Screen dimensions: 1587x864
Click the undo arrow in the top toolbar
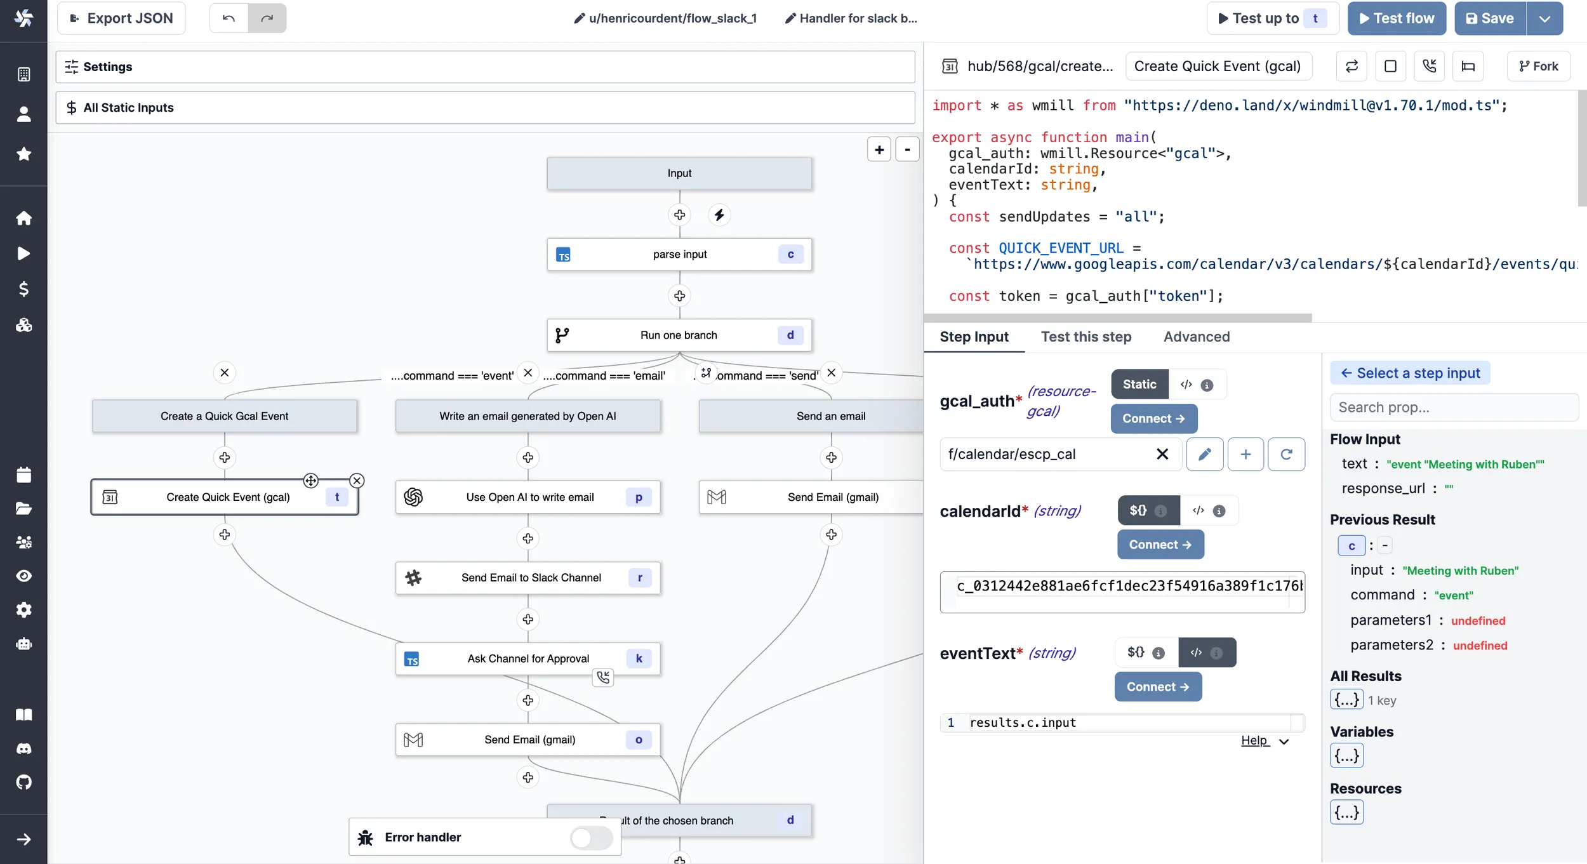pyautogui.click(x=229, y=18)
